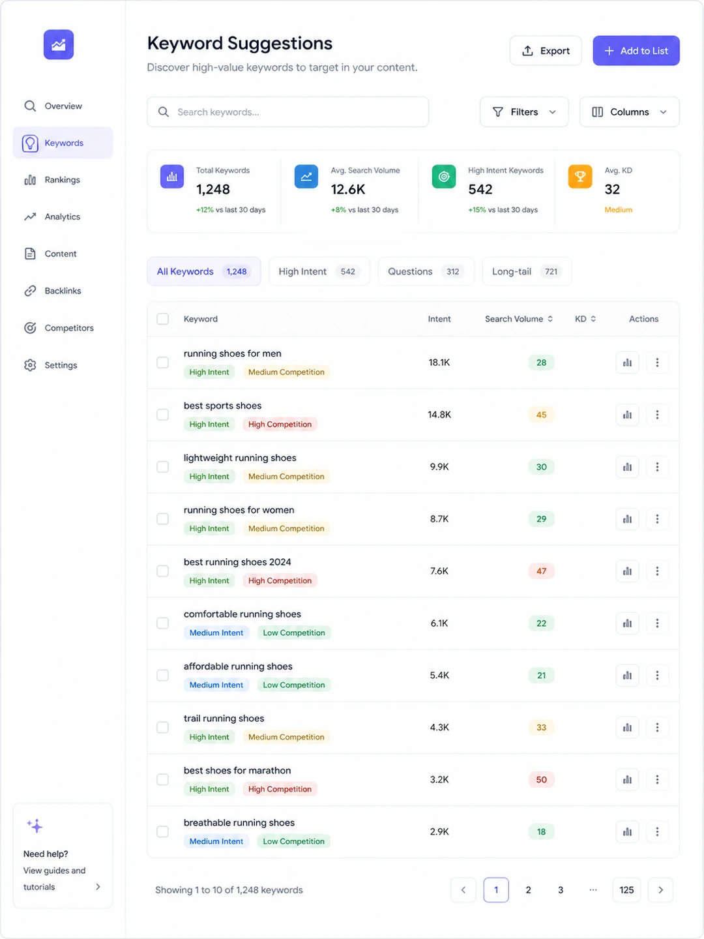
Task: Sort by Search Volume column
Action: 519,319
